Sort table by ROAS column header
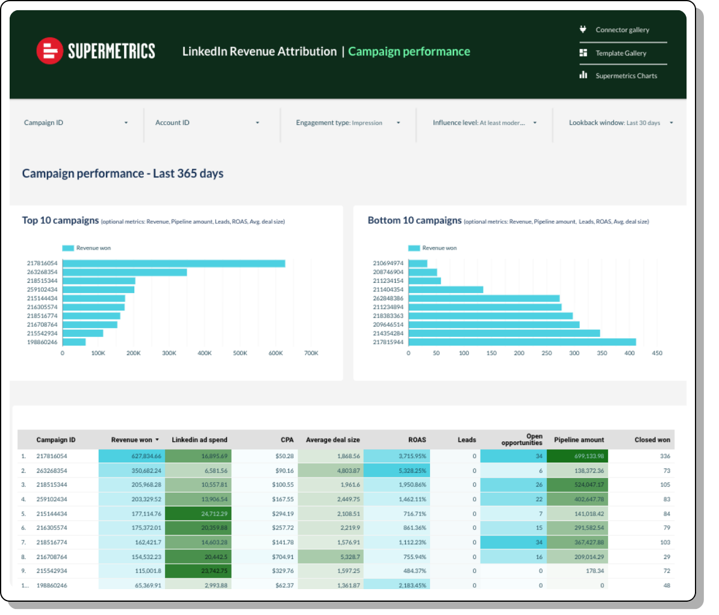This screenshot has height=615, width=719. pos(417,440)
